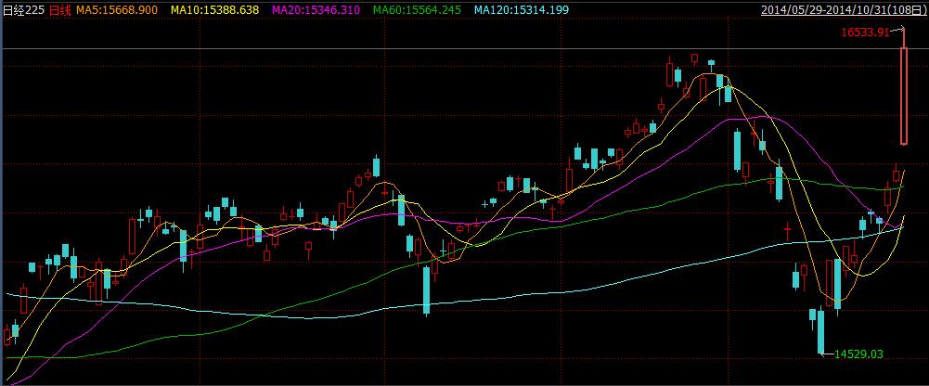The width and height of the screenshot is (929, 386).
Task: Select the MA10:15388.638 indicator label
Action: [x=215, y=9]
